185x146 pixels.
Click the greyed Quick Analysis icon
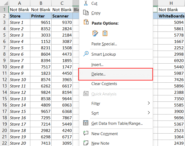point(86,94)
